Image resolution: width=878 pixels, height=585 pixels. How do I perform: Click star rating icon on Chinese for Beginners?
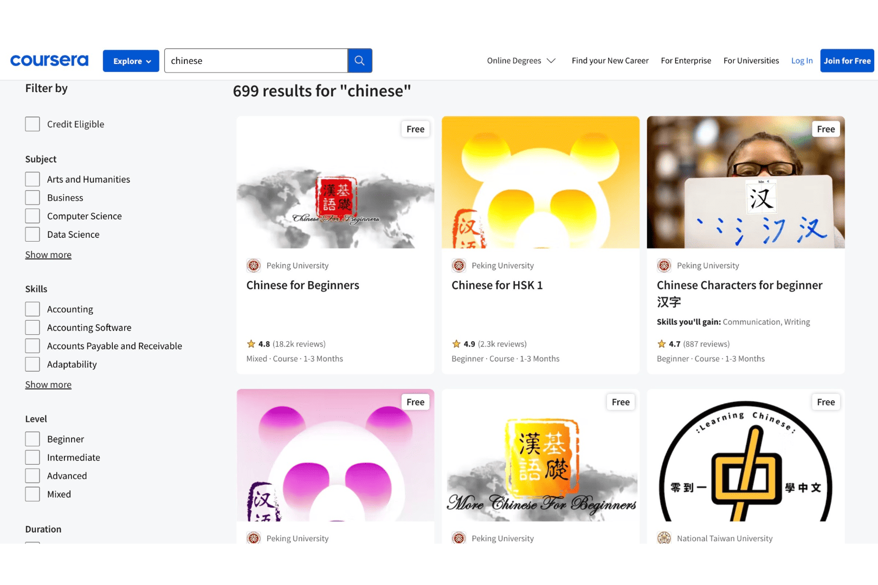(251, 344)
